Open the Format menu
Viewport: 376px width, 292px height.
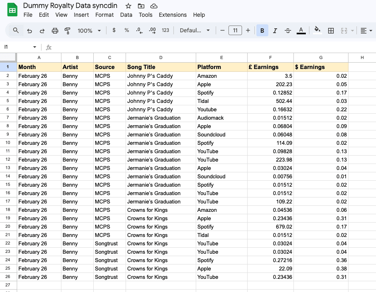tap(104, 15)
